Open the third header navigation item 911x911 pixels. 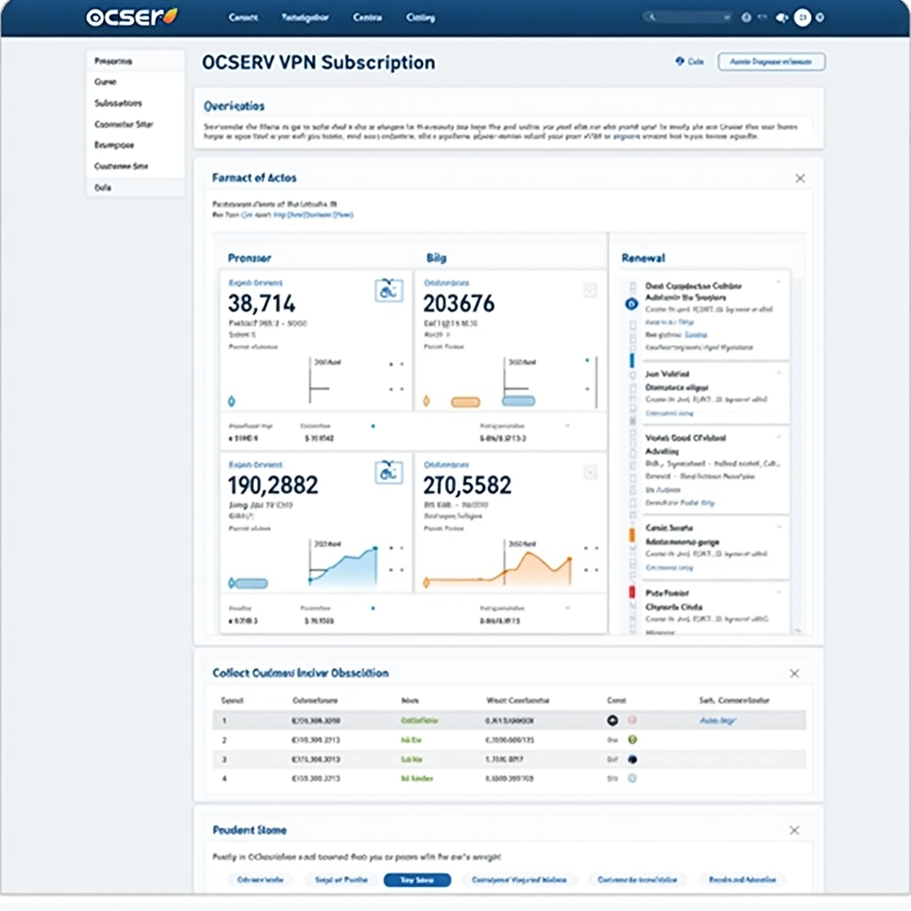(x=367, y=17)
